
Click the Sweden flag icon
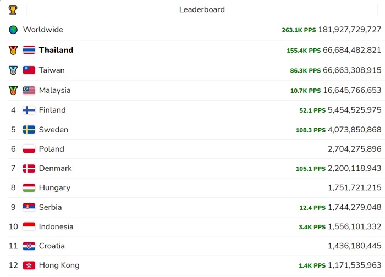[29, 130]
